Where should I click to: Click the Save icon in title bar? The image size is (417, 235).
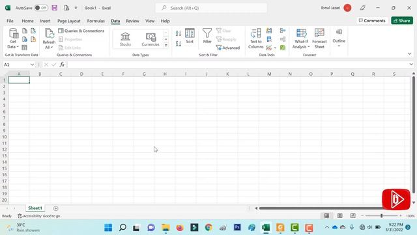(55, 8)
